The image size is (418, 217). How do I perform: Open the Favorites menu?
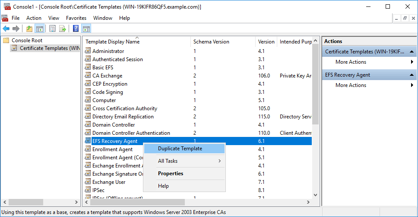pos(76,18)
